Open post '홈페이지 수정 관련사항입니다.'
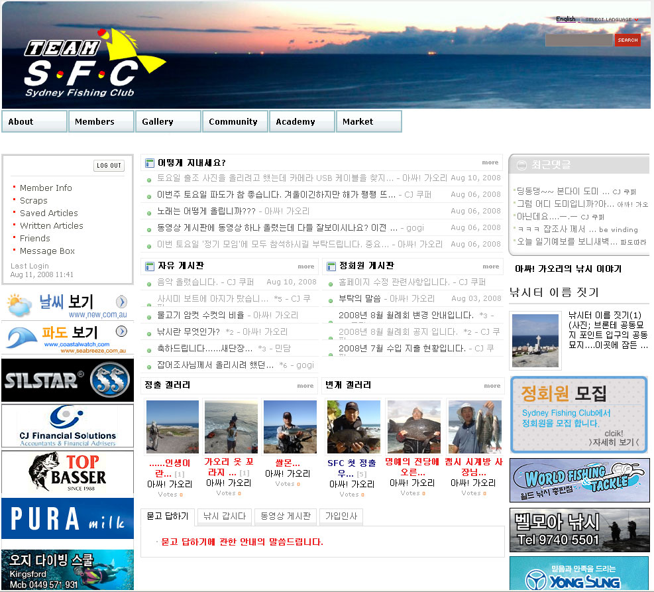Image resolution: width=654 pixels, height=592 pixels. 394,282
